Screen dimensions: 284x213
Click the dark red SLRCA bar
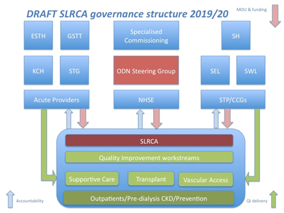pos(149,140)
